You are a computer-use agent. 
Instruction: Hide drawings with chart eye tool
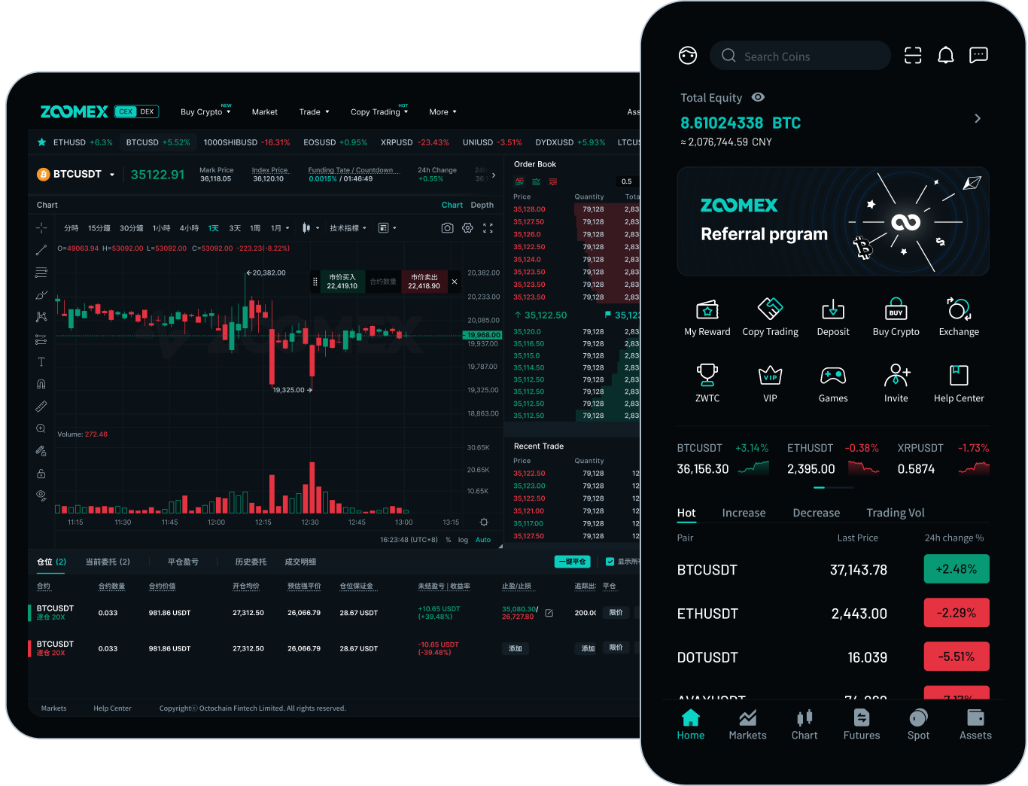pos(41,495)
